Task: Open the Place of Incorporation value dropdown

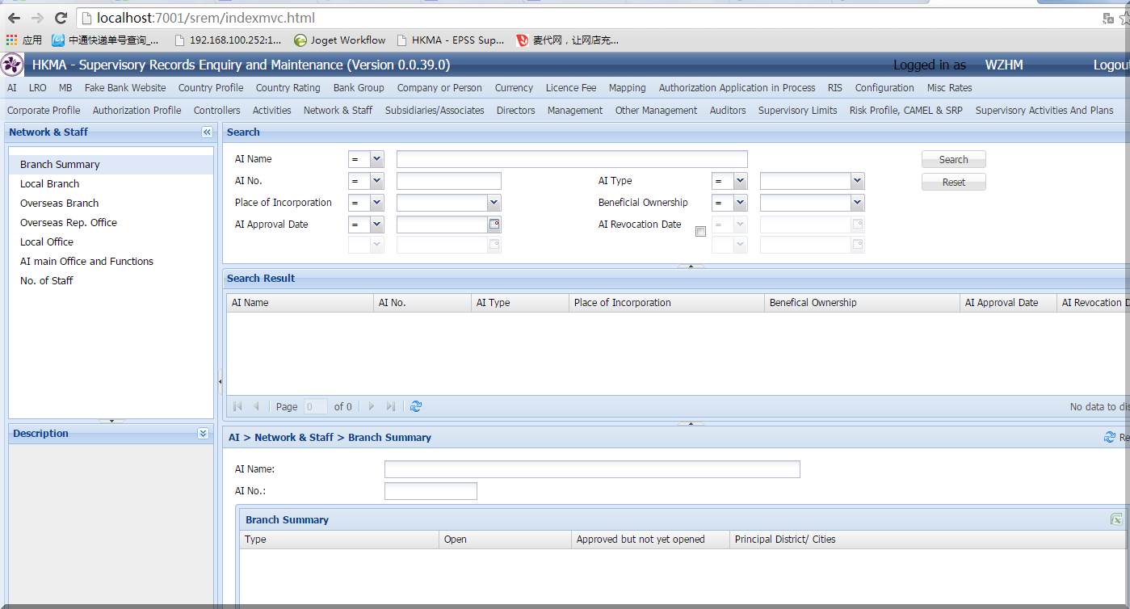Action: pyautogui.click(x=494, y=203)
